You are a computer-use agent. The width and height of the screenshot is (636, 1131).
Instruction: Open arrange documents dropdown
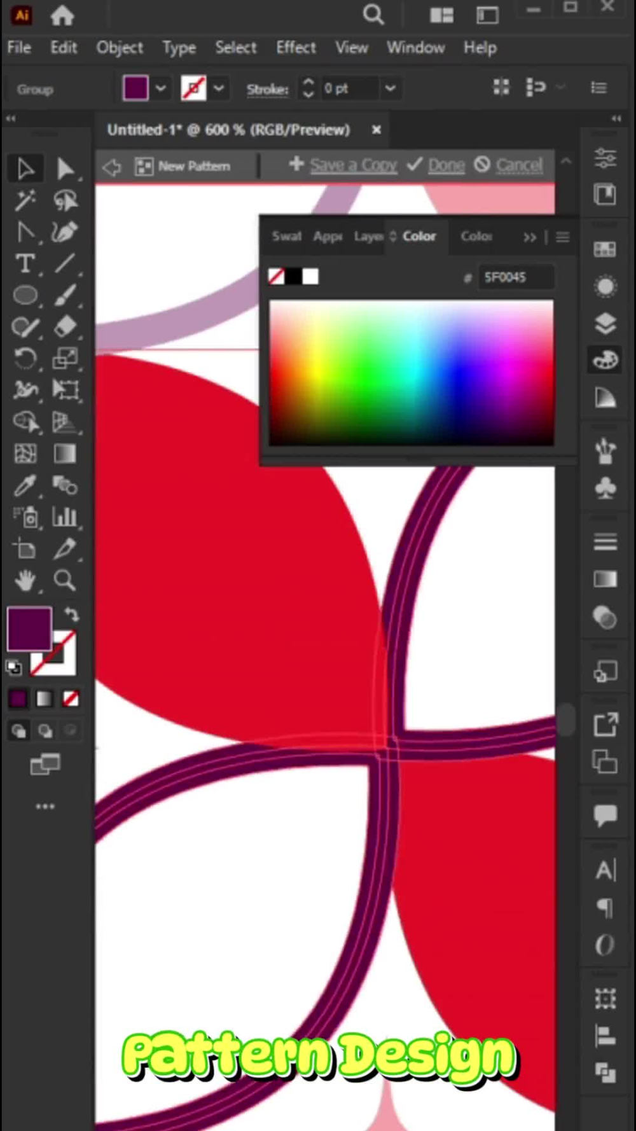[441, 15]
